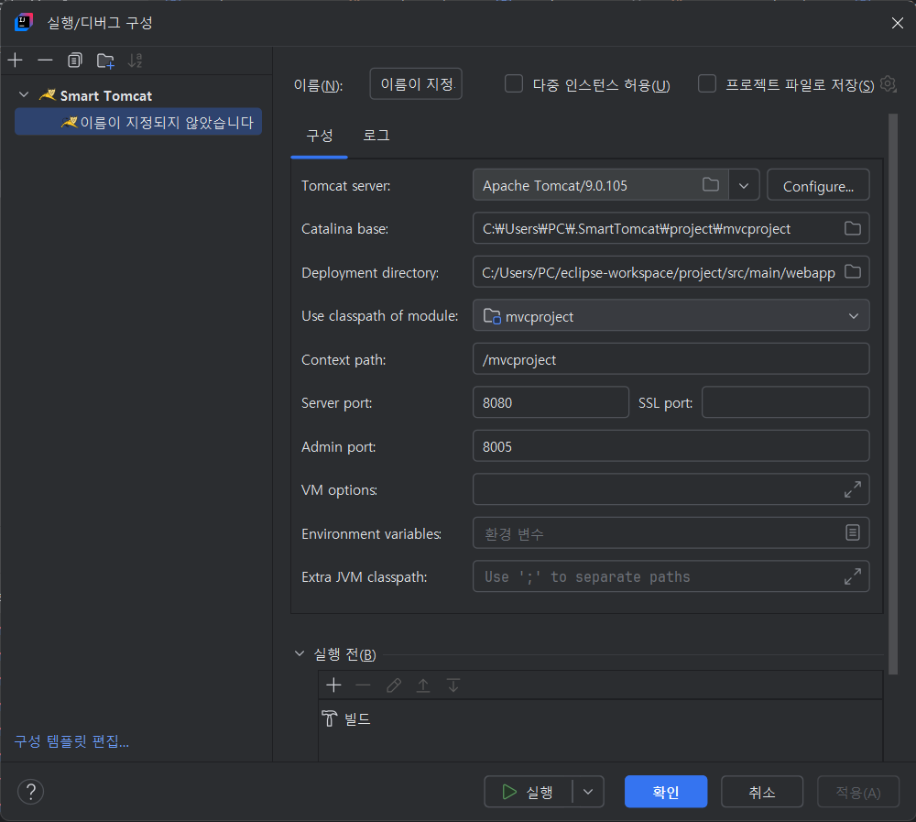Enable the 다중 인스턴스 허용 checkbox
Viewport: 916px width, 822px height.
[x=514, y=83]
